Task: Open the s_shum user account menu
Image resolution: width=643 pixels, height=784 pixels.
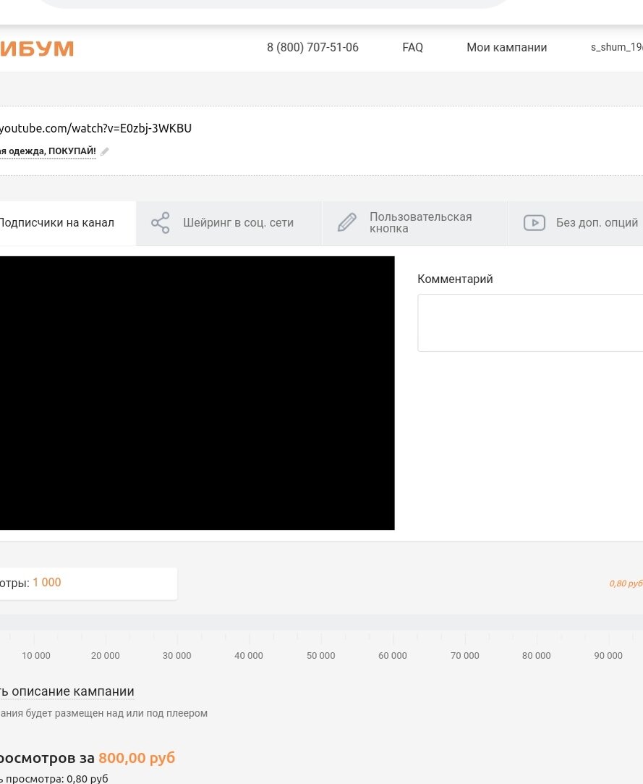Action: tap(616, 47)
